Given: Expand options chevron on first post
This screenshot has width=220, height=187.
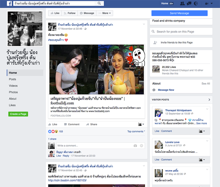Looking at the screenshot, I should (144, 24).
